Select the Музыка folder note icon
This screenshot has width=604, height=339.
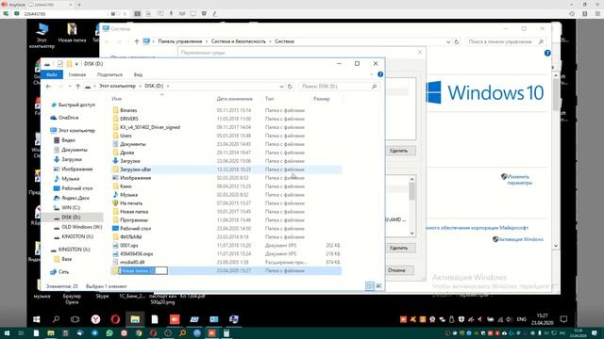115,195
